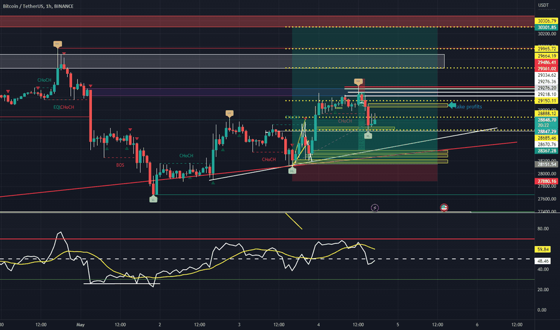The height and width of the screenshot is (330, 560).
Task: Click the red 27880.16 stop price label
Action: click(x=546, y=181)
